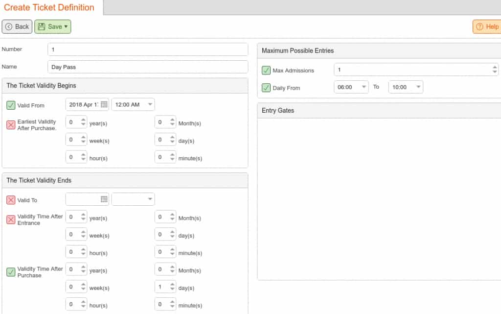The height and width of the screenshot is (314, 501).
Task: Click the Back arrow icon
Action: pyautogui.click(x=9, y=27)
